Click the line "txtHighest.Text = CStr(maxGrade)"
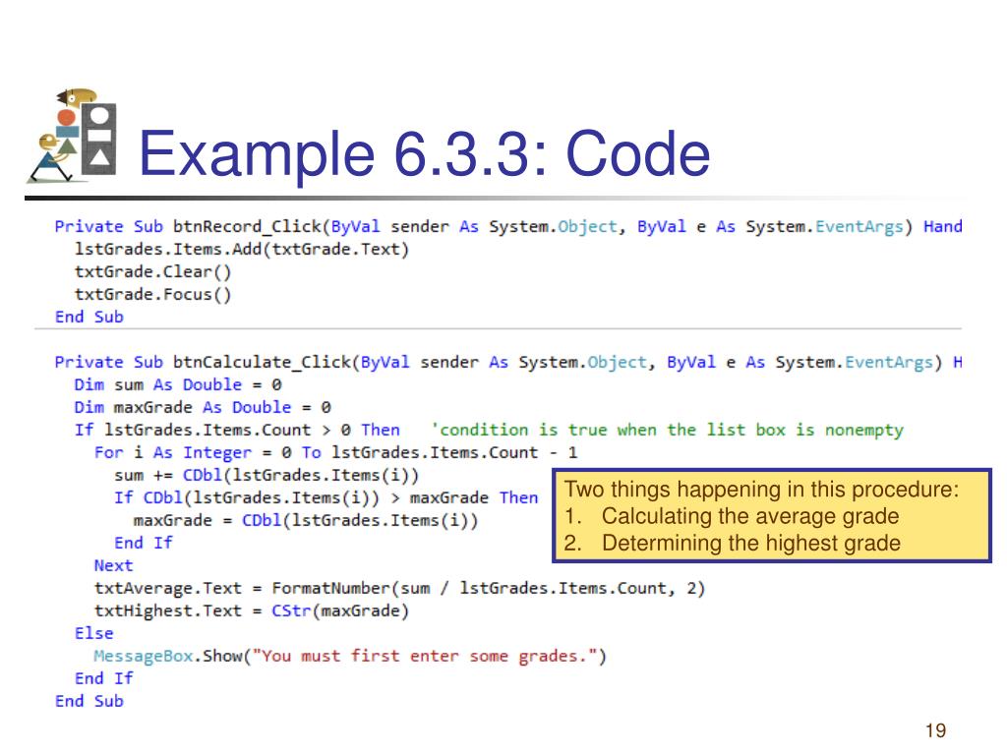This screenshot has width=1007, height=755. [252, 610]
